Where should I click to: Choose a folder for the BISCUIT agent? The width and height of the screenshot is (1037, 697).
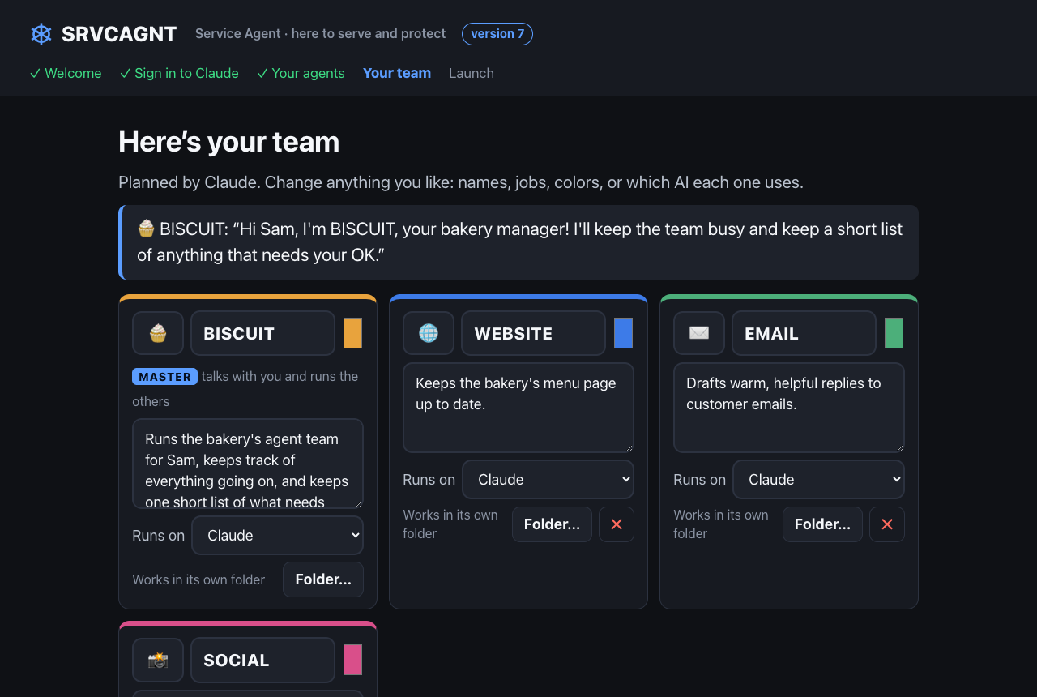(x=323, y=579)
